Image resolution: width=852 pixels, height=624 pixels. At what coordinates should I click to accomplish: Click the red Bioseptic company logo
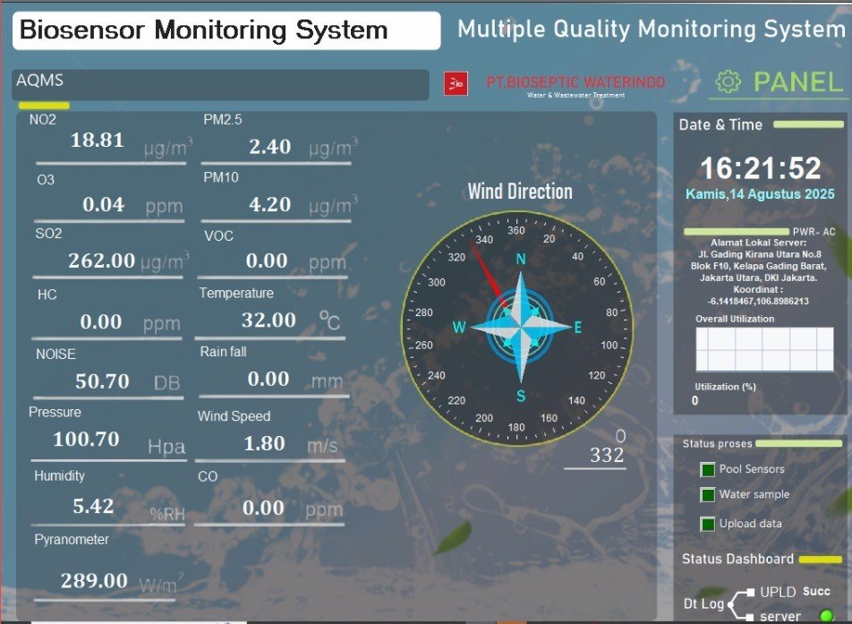click(x=456, y=83)
